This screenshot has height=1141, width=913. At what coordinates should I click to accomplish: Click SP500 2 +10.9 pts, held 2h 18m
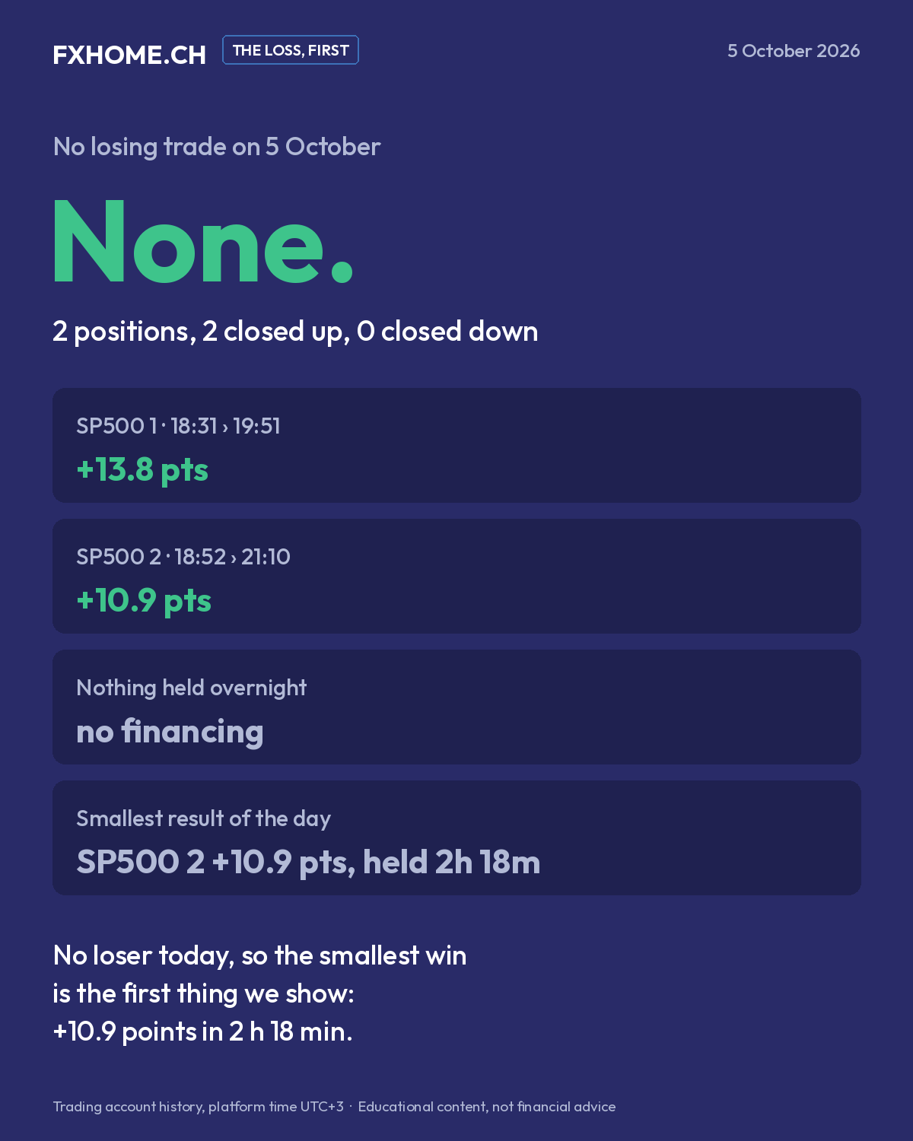click(x=308, y=863)
